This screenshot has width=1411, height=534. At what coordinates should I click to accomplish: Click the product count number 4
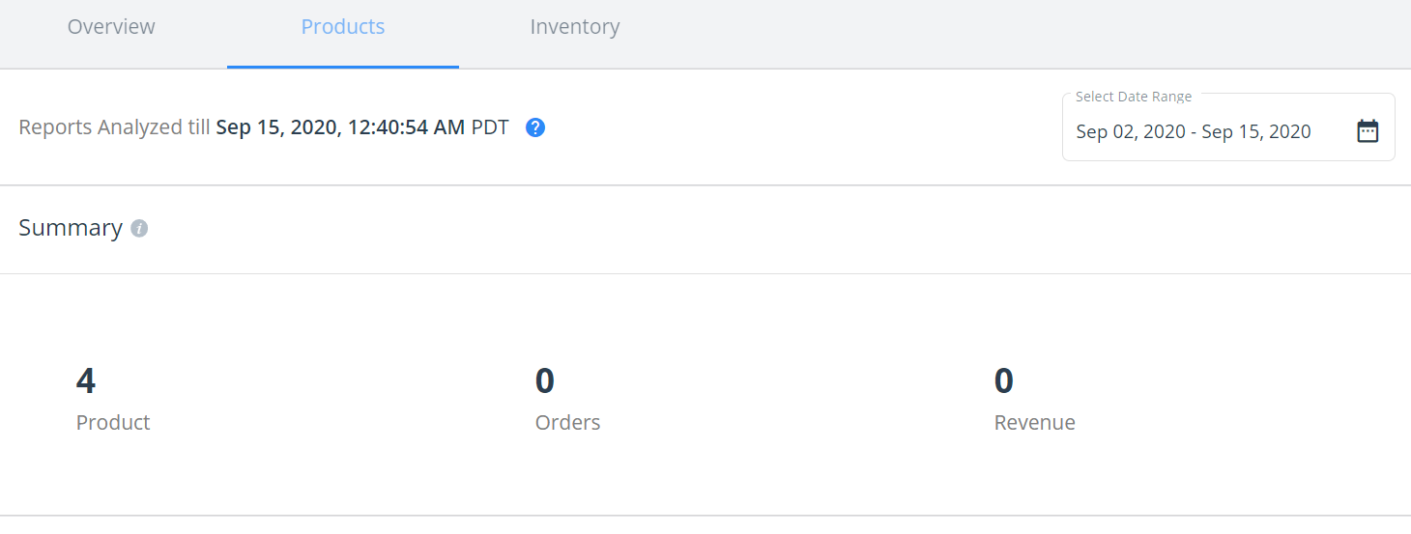(86, 380)
